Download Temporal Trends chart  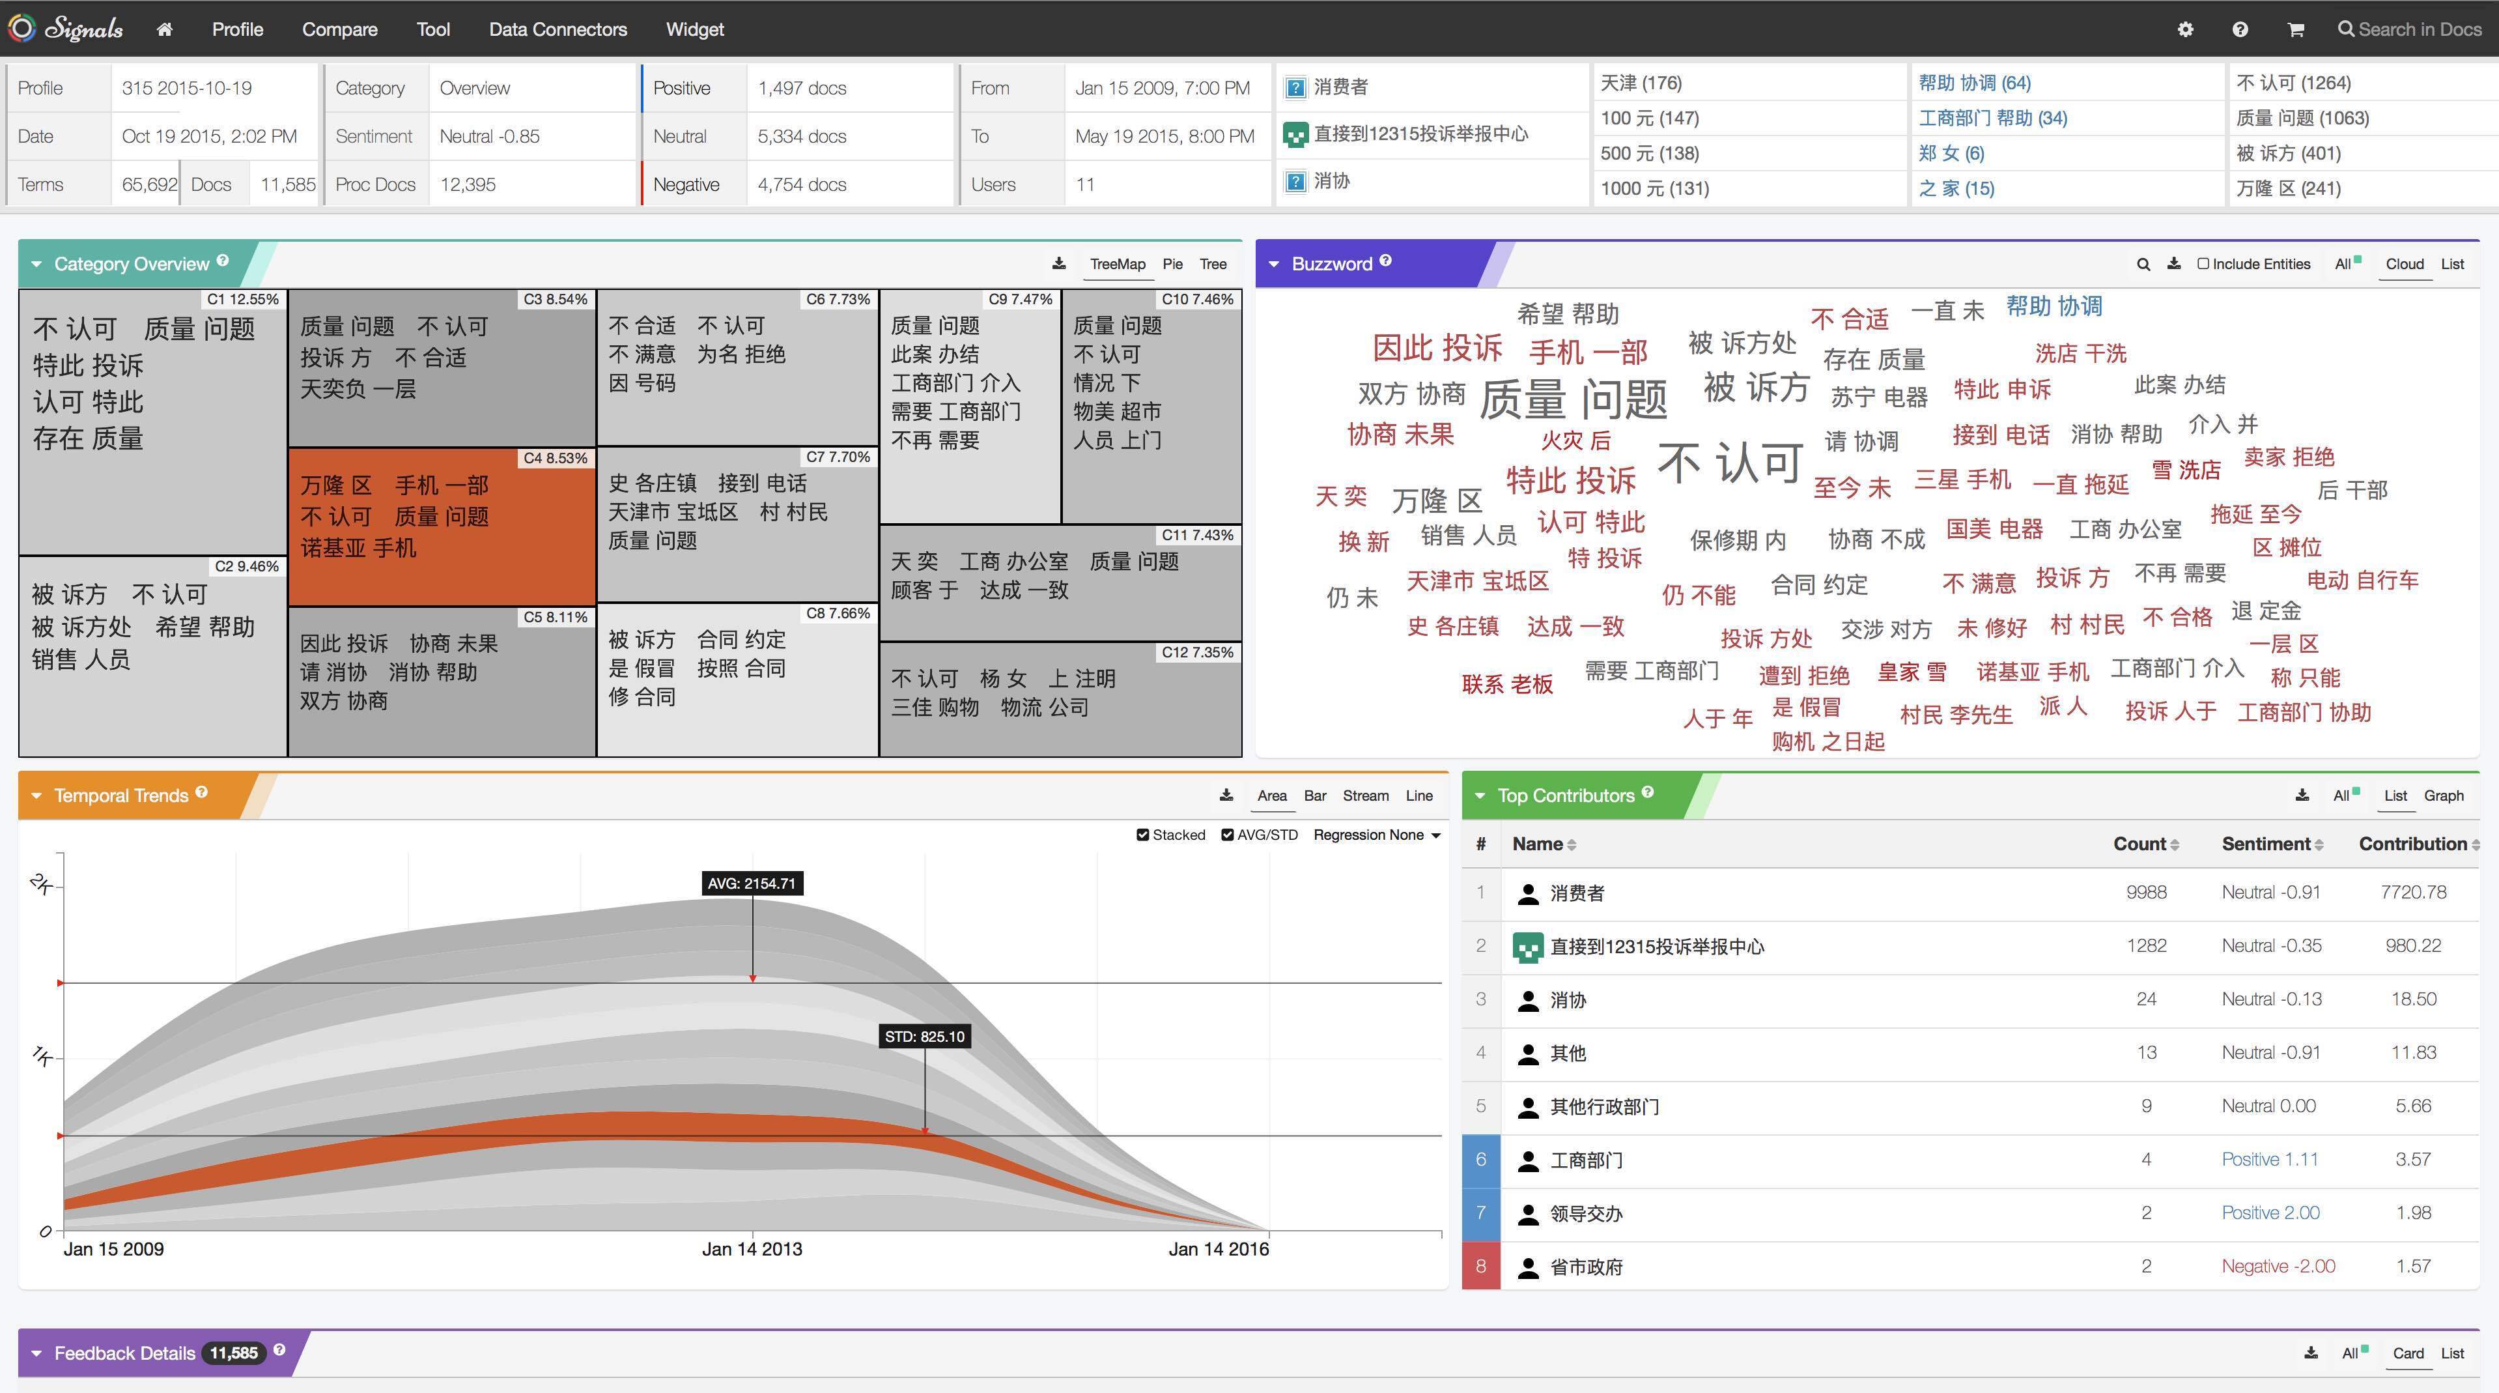click(1226, 795)
